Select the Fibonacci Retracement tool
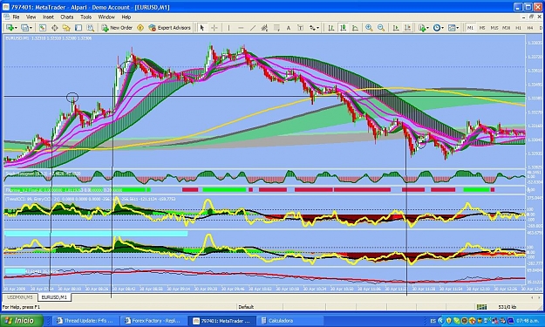This screenshot has width=545, height=327. [x=276, y=28]
